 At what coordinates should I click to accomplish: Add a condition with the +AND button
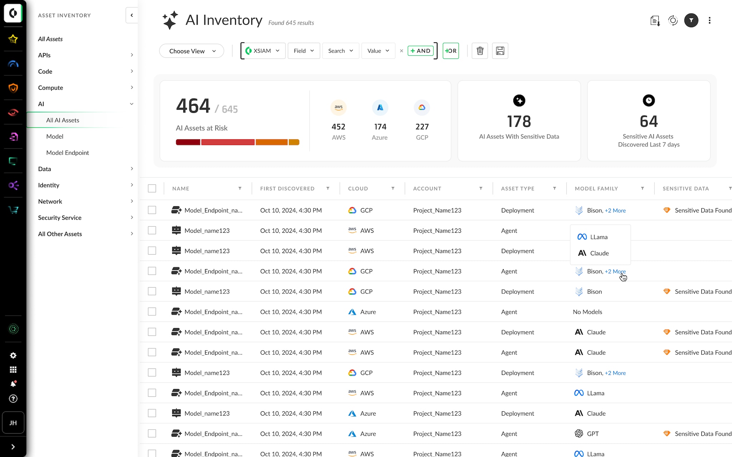point(421,51)
